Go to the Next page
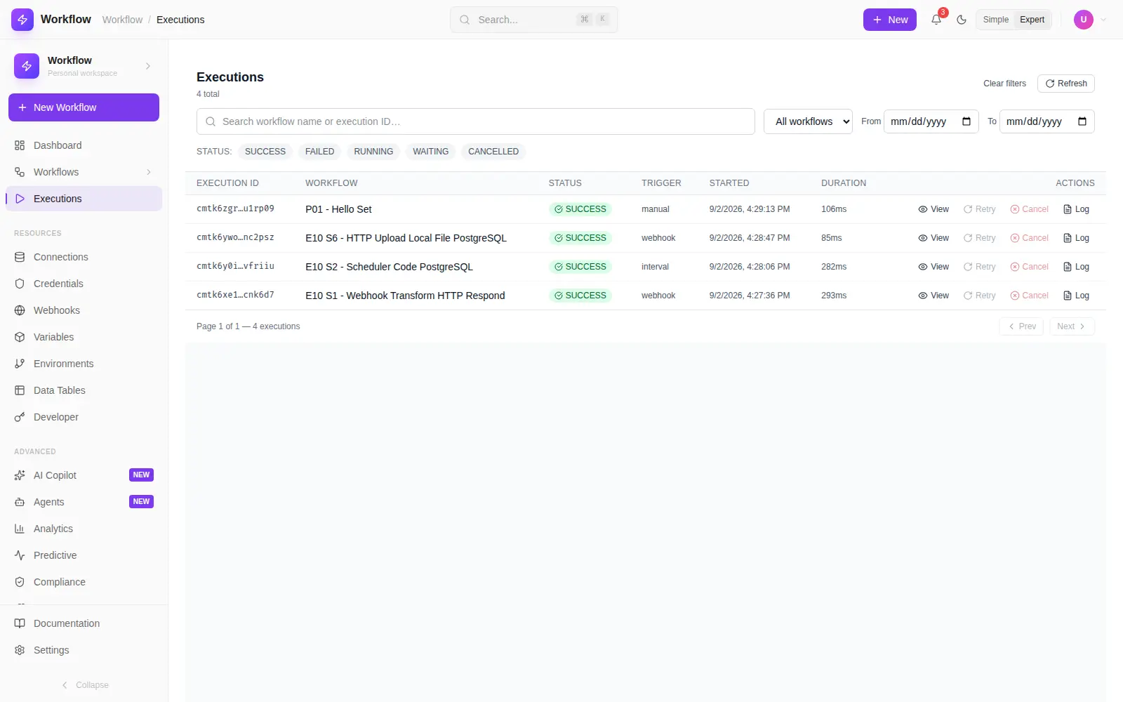 click(1072, 326)
